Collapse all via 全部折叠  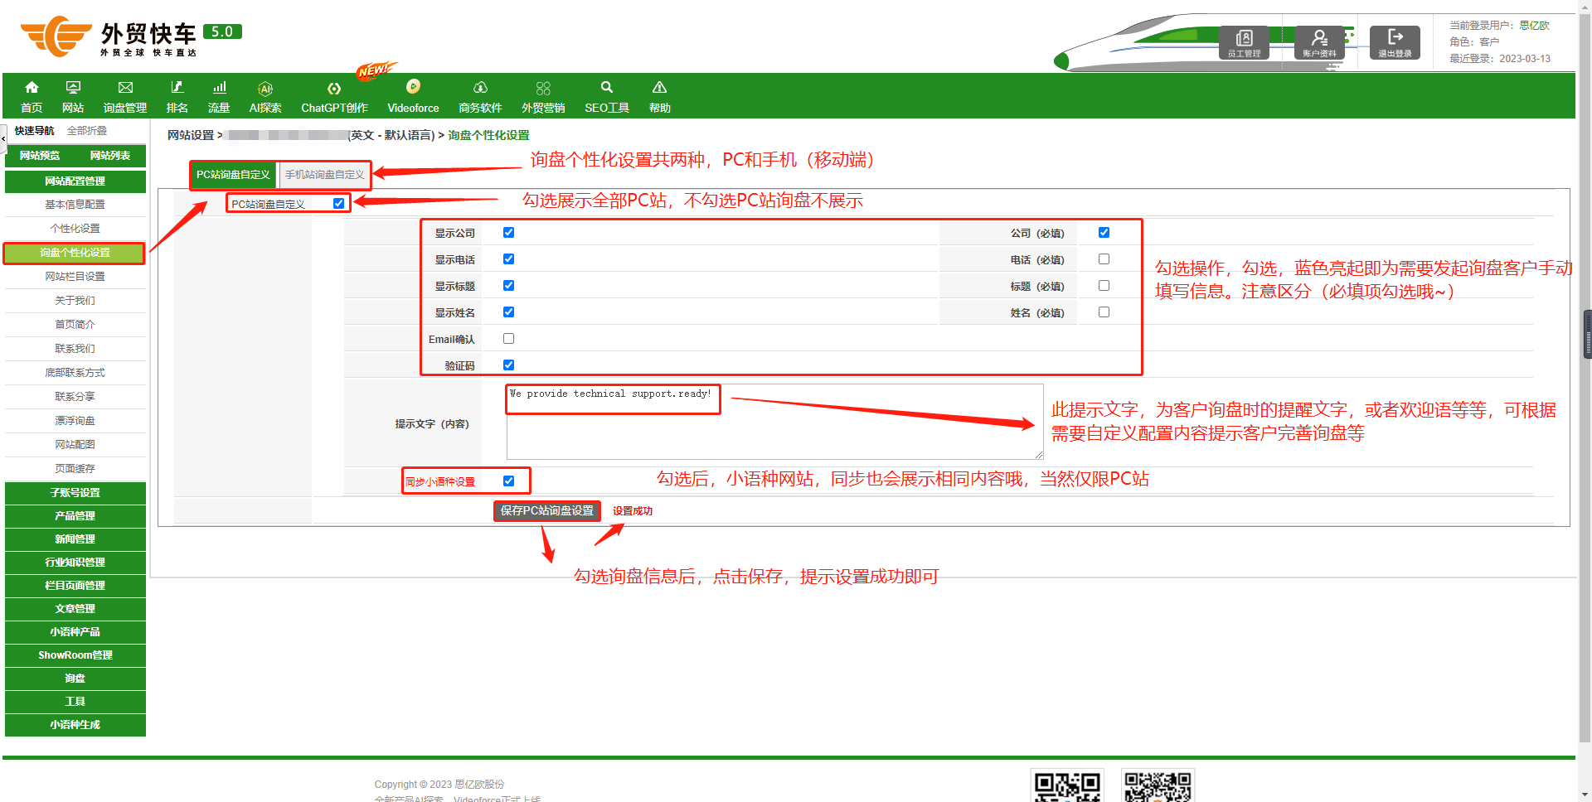click(x=87, y=131)
